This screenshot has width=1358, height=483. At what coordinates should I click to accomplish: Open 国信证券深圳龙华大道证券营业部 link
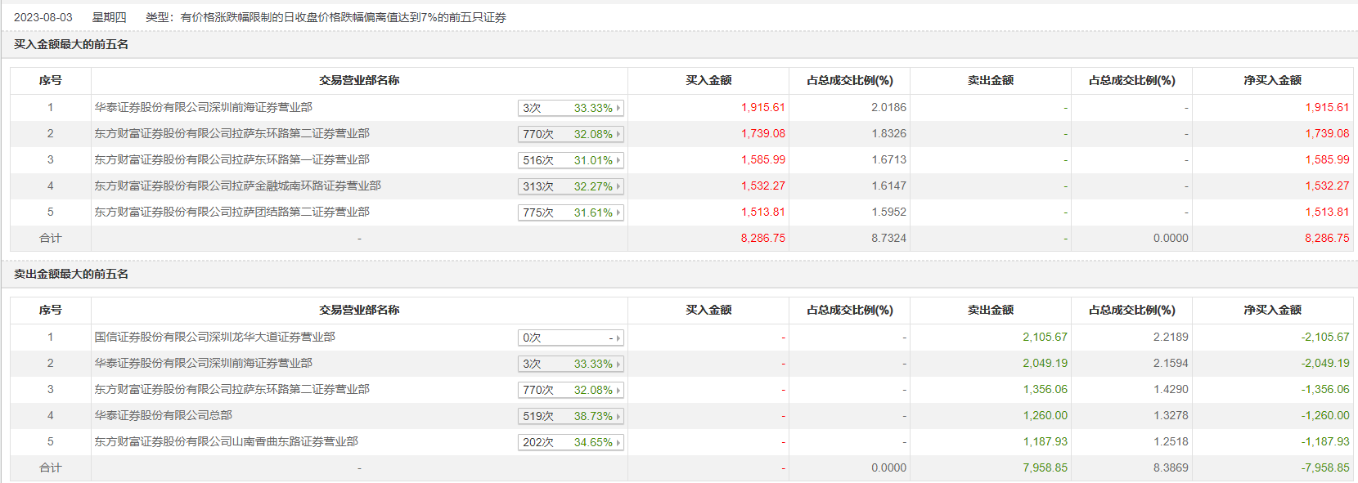[214, 337]
